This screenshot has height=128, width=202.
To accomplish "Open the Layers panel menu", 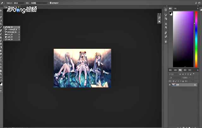I will pos(198,70).
